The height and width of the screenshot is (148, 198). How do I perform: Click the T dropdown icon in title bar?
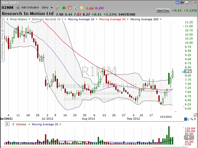coord(182,3)
